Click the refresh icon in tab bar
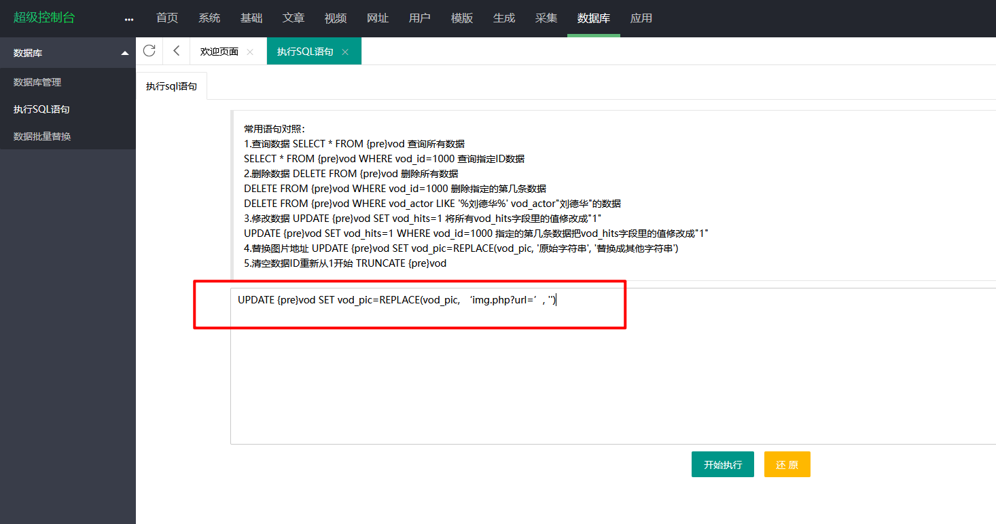Image resolution: width=996 pixels, height=524 pixels. click(149, 51)
